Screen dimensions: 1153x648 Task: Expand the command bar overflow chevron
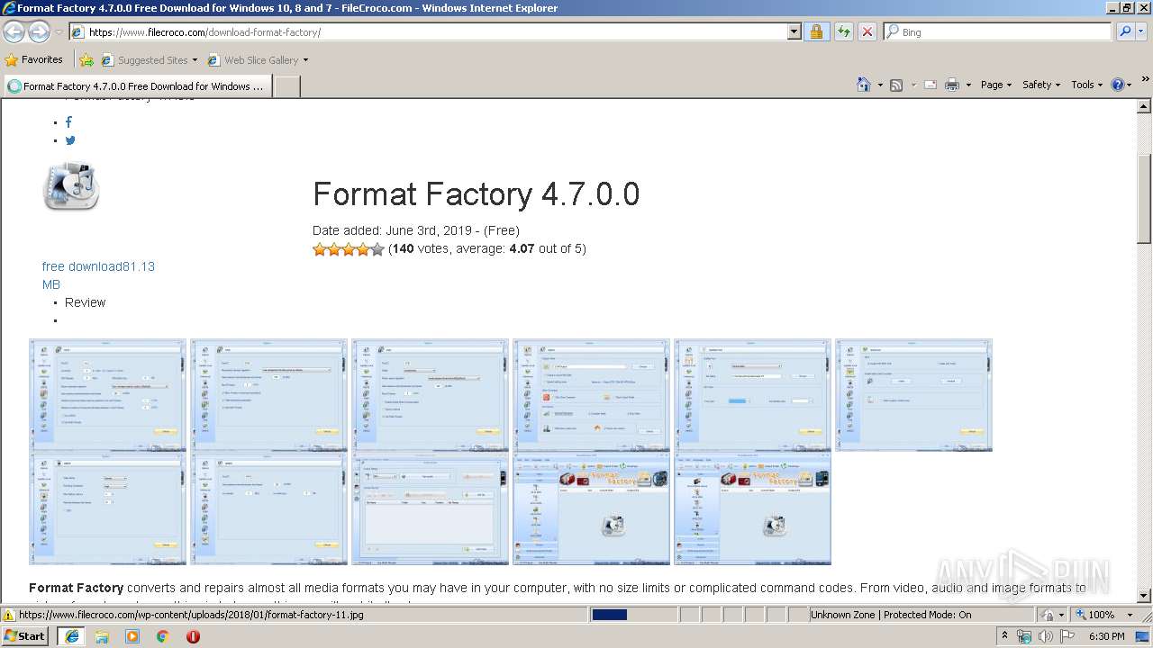point(1146,80)
